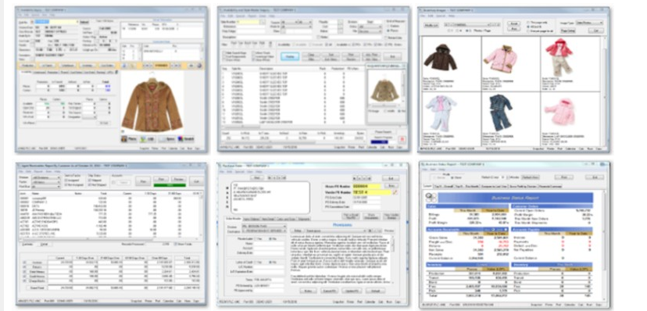Click the magnifier icon on Business Status Report
Image resolution: width=647 pixels, height=311 pixels.
tap(431, 198)
